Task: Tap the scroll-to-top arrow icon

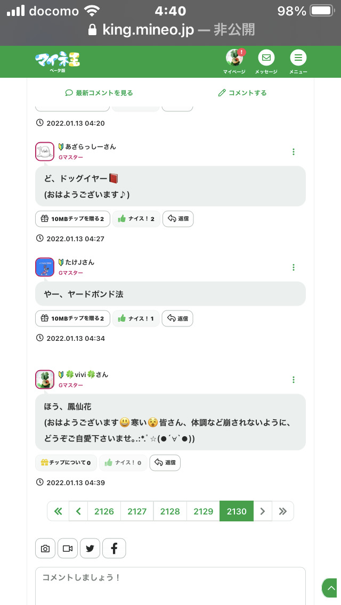Action: (x=331, y=588)
